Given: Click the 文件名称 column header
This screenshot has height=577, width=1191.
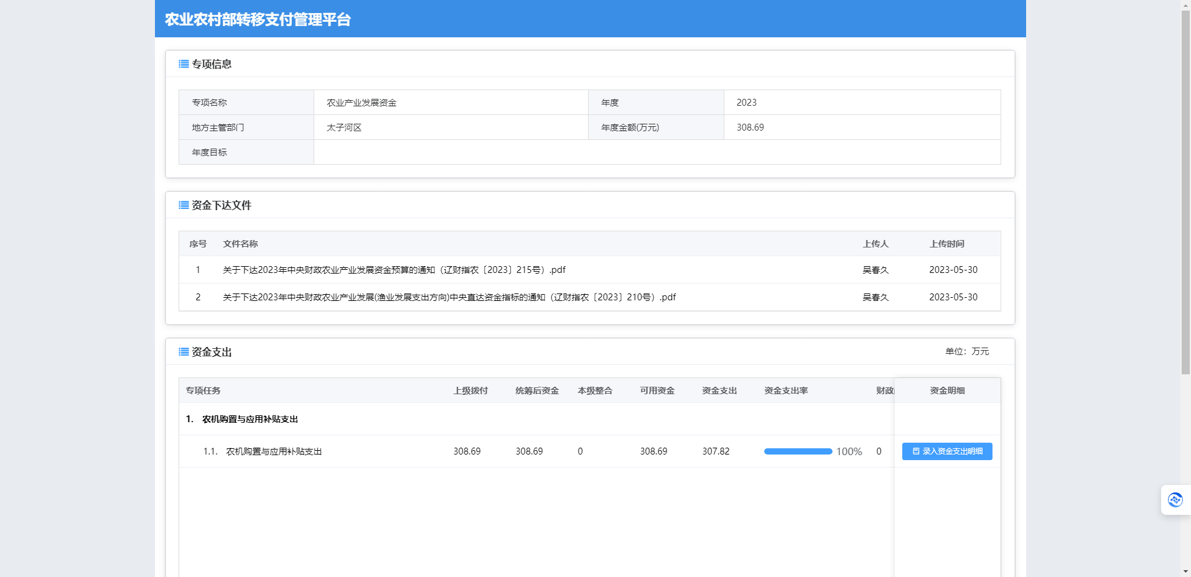Looking at the screenshot, I should 240,244.
